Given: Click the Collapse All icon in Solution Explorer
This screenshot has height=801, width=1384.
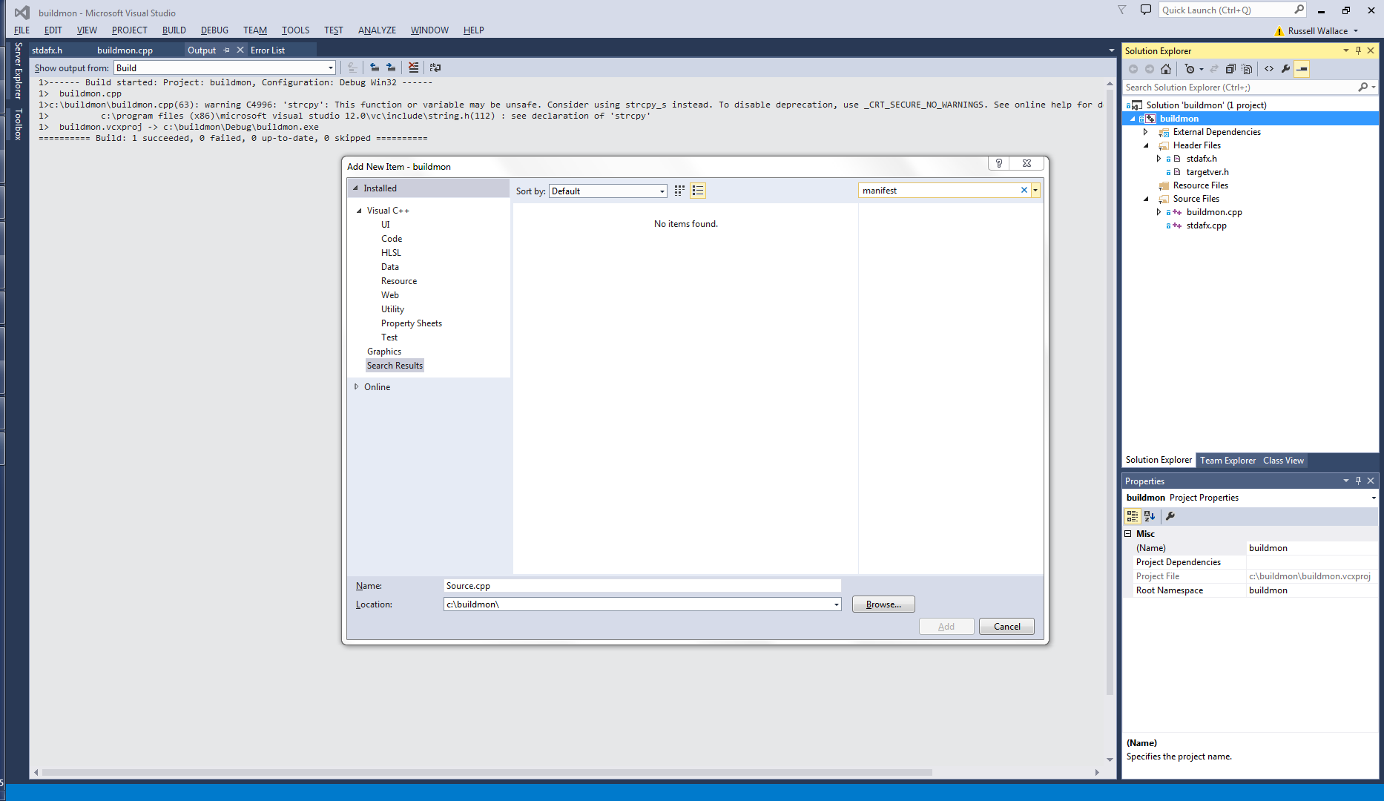Looking at the screenshot, I should pyautogui.click(x=1230, y=69).
